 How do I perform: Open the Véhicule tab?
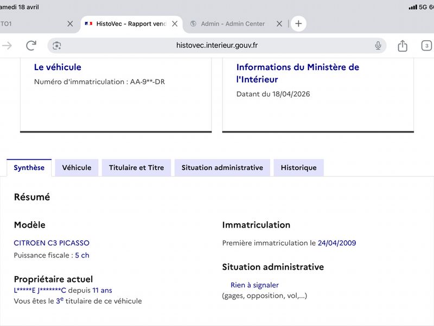tap(76, 167)
